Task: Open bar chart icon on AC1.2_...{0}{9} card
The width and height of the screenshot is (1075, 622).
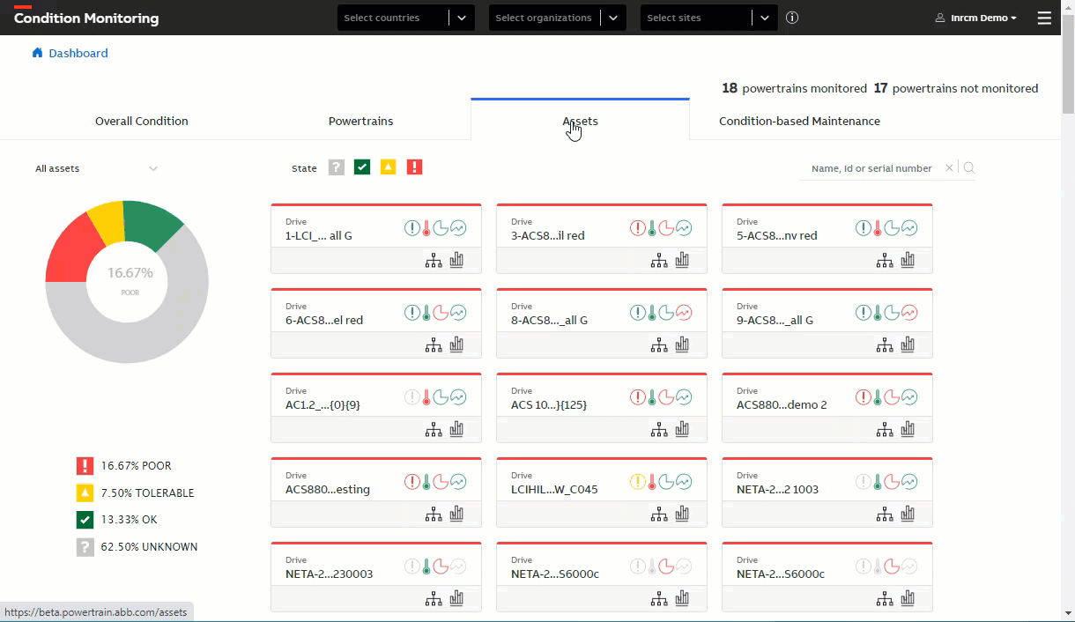Action: [456, 429]
